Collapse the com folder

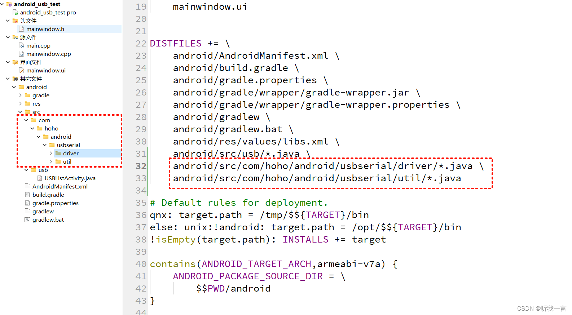pos(26,120)
